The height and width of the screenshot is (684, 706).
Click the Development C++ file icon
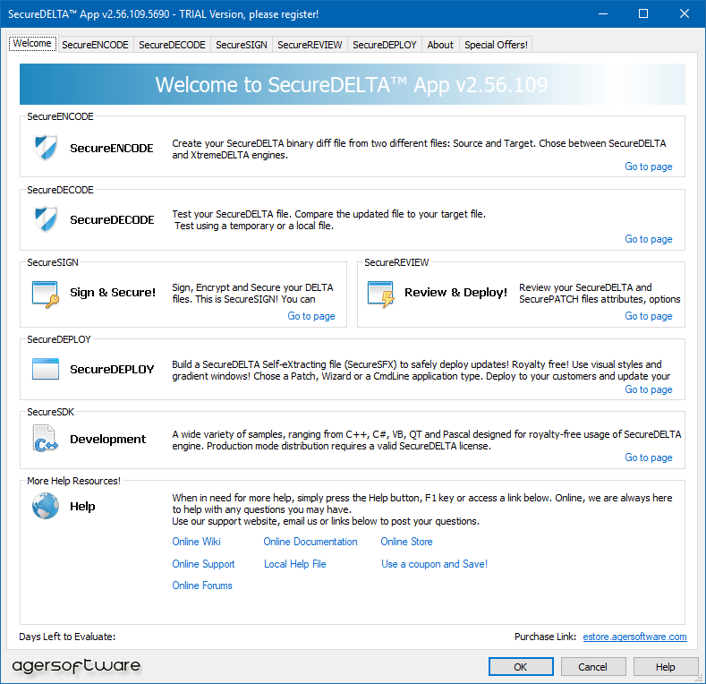coord(46,439)
